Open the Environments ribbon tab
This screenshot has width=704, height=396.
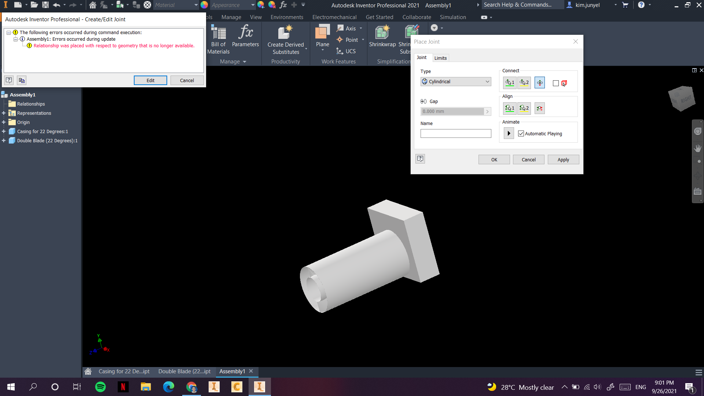287,17
